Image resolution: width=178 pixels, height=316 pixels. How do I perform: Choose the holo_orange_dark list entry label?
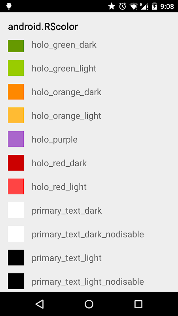[66, 92]
